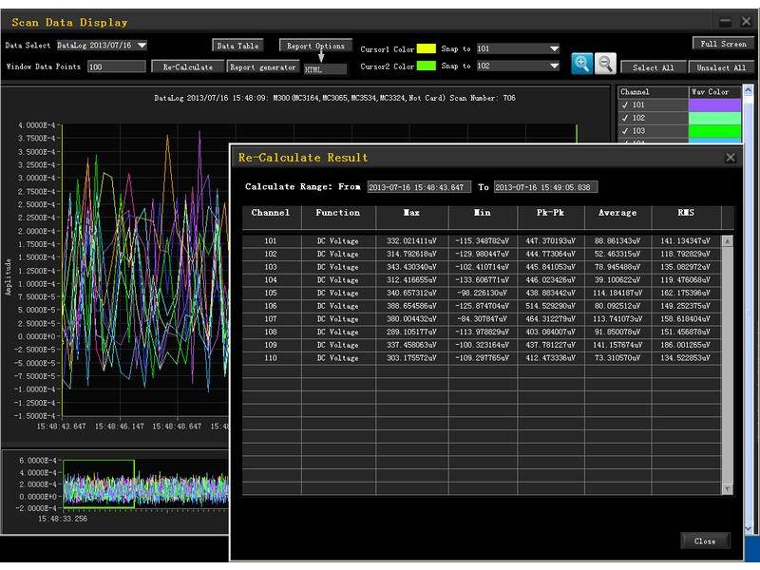Click the zoom out magnifier icon

(605, 64)
